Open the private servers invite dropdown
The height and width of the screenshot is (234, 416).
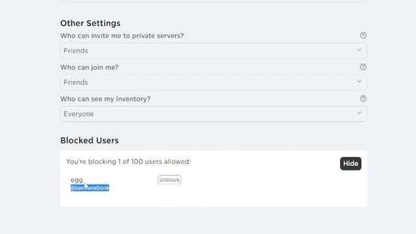click(x=214, y=51)
